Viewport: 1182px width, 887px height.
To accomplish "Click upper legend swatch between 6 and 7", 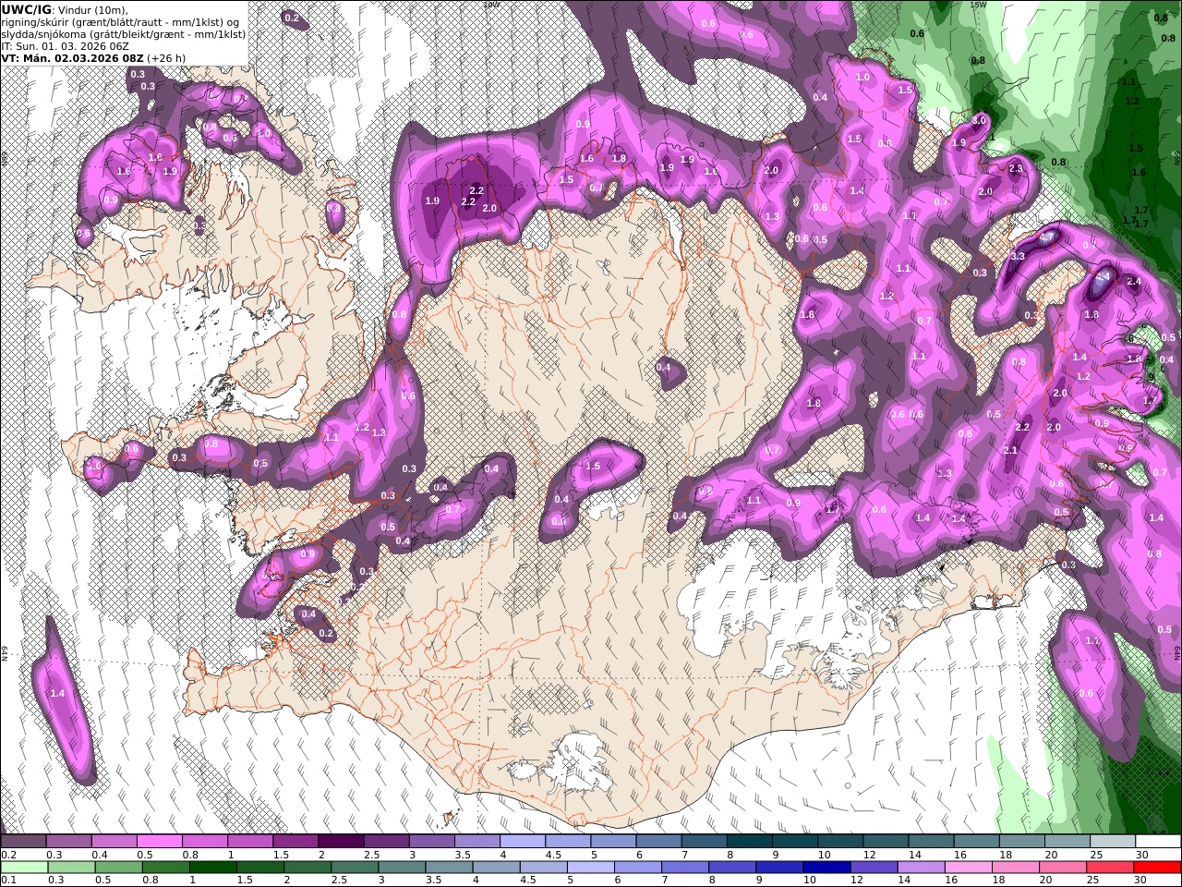I will [x=658, y=841].
